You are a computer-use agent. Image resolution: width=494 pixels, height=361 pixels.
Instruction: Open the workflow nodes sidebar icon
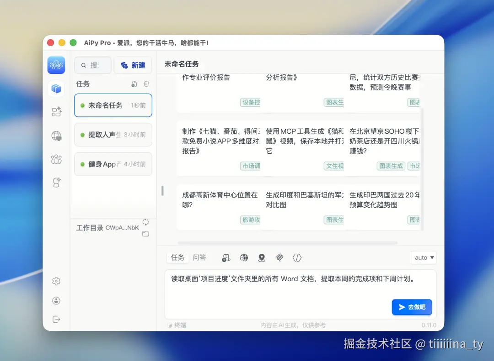point(56,112)
